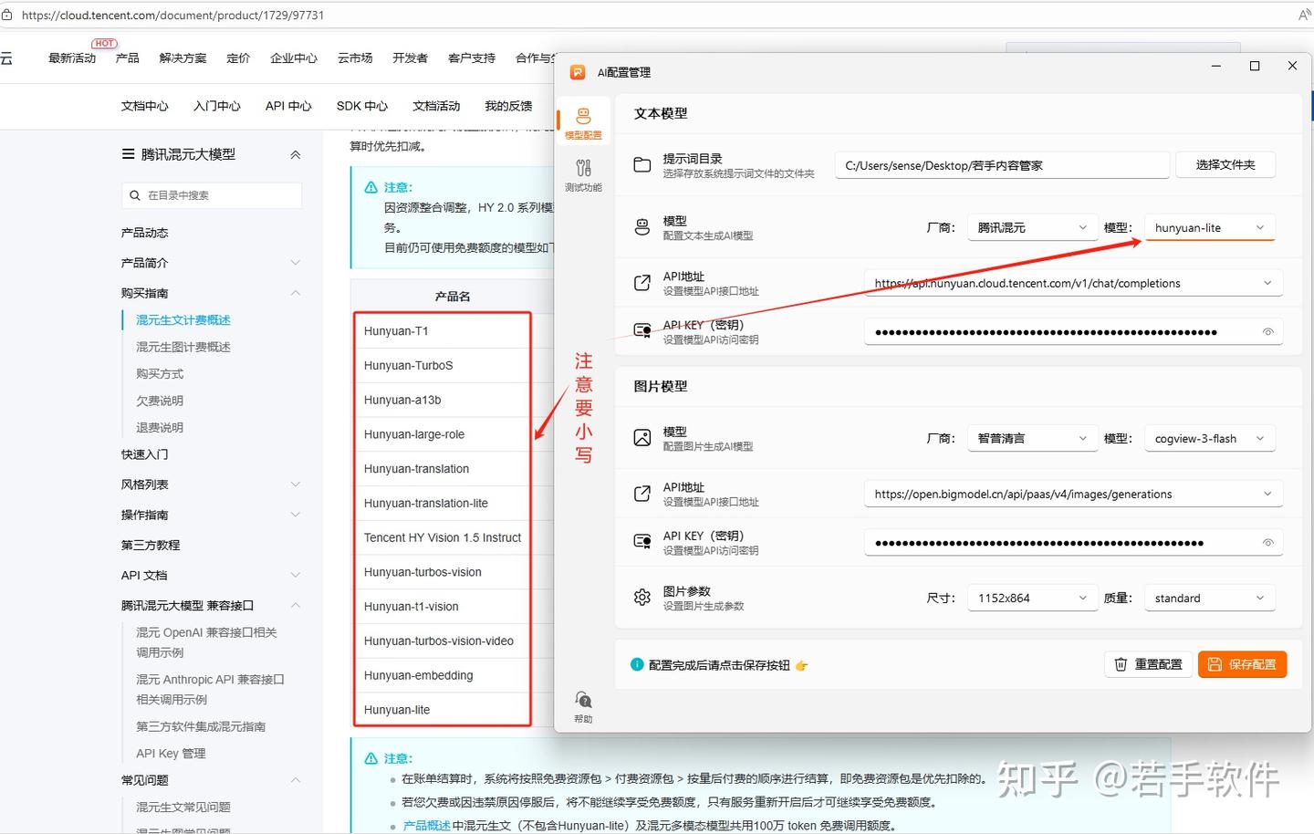
Task: Open the 最新活动 menu
Action: click(72, 57)
